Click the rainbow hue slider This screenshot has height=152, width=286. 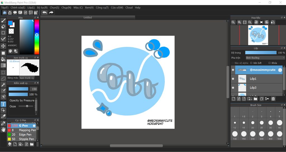click(37, 37)
